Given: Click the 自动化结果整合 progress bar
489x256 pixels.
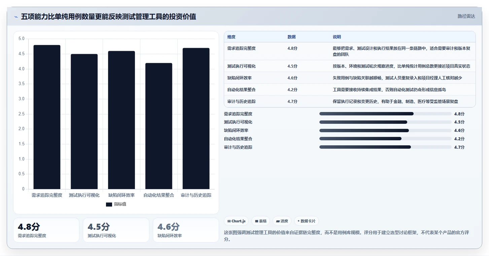Looking at the screenshot, I should 385,139.
